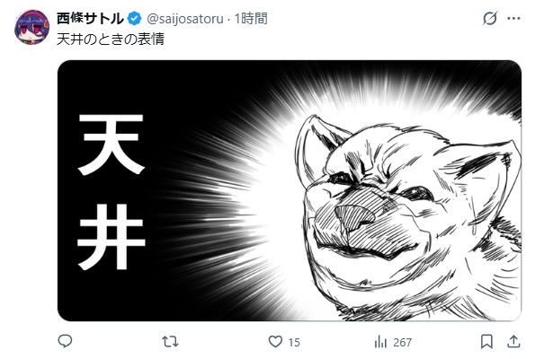535x359 pixels.
Task: Click the blue verified badge
Action: pyautogui.click(x=135, y=18)
